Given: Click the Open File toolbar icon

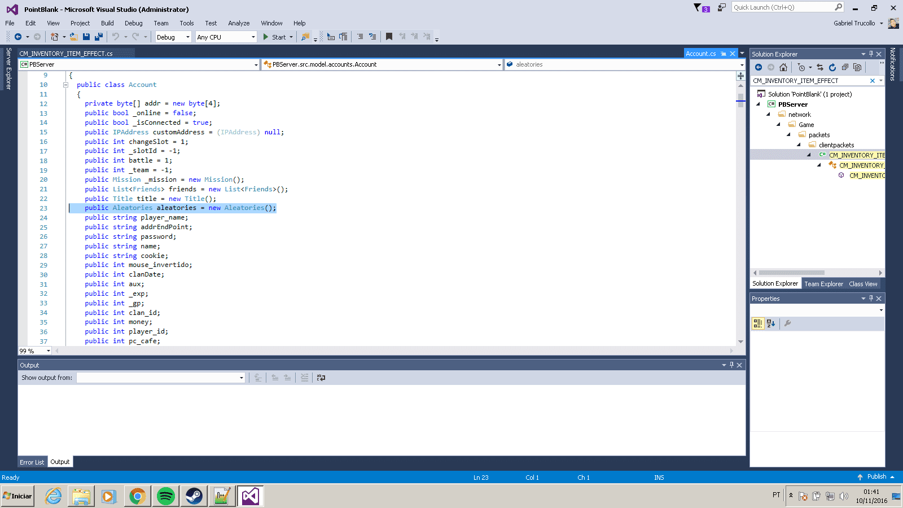Looking at the screenshot, I should 73,37.
